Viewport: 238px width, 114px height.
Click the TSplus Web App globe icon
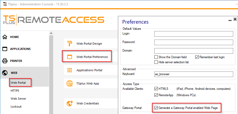tap(70, 83)
